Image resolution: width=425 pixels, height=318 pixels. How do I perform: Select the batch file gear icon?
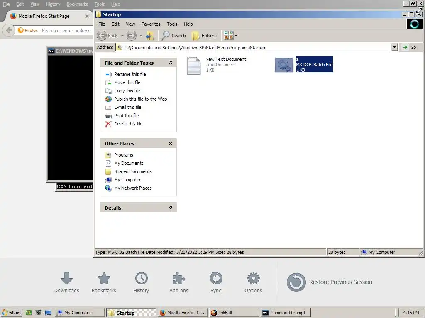click(x=284, y=65)
